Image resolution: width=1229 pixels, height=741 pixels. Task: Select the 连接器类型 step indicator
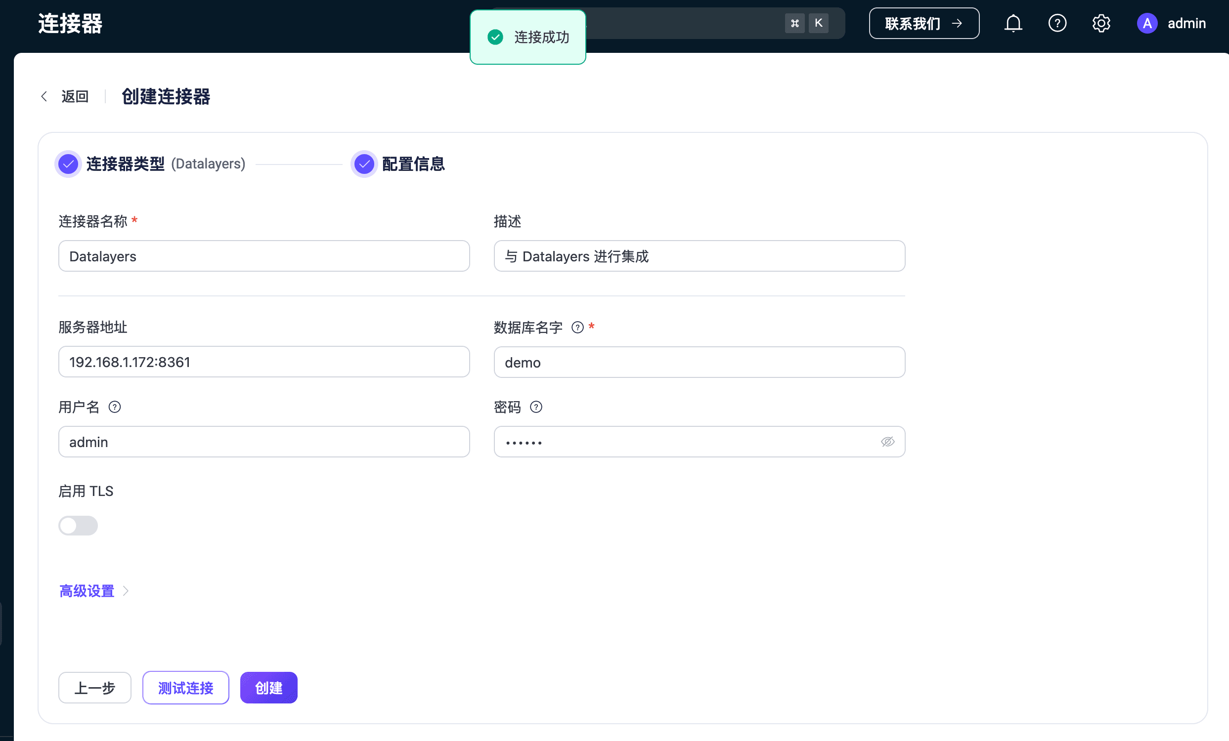[68, 164]
